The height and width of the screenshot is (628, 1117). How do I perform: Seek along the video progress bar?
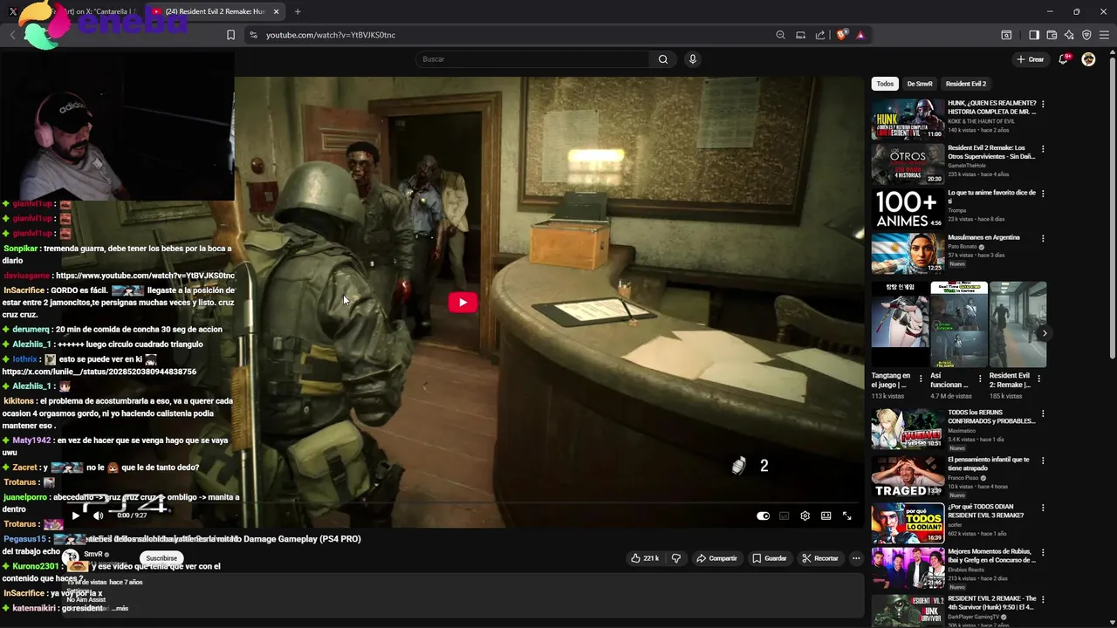coord(462,503)
